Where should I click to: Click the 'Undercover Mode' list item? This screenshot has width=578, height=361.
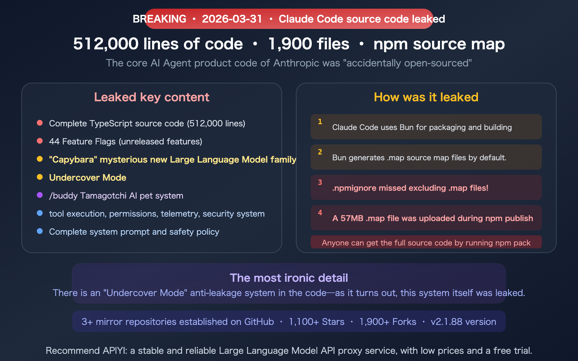click(88, 178)
